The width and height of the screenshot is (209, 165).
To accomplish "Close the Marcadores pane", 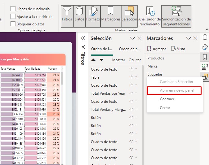I will 195,38.
